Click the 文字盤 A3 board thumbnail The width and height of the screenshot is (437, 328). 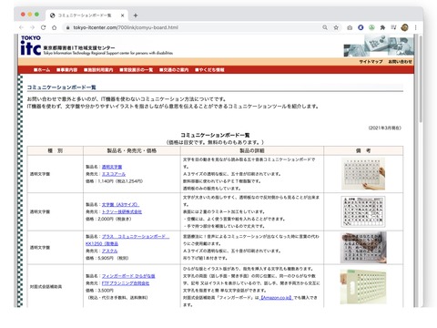point(363,211)
